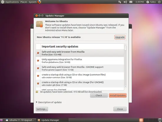The image size is (162, 122).
Task: Click the download info icon beside updates count
Action: 37,92
